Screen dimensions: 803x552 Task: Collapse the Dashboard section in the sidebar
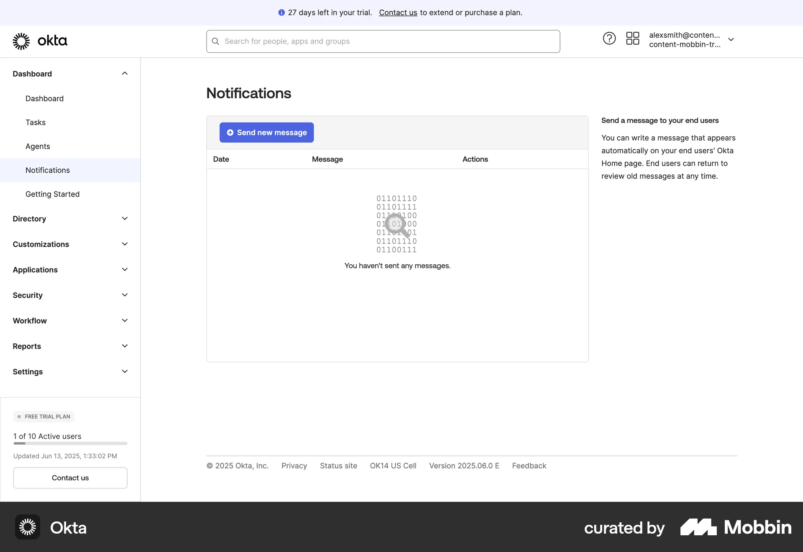(x=125, y=74)
